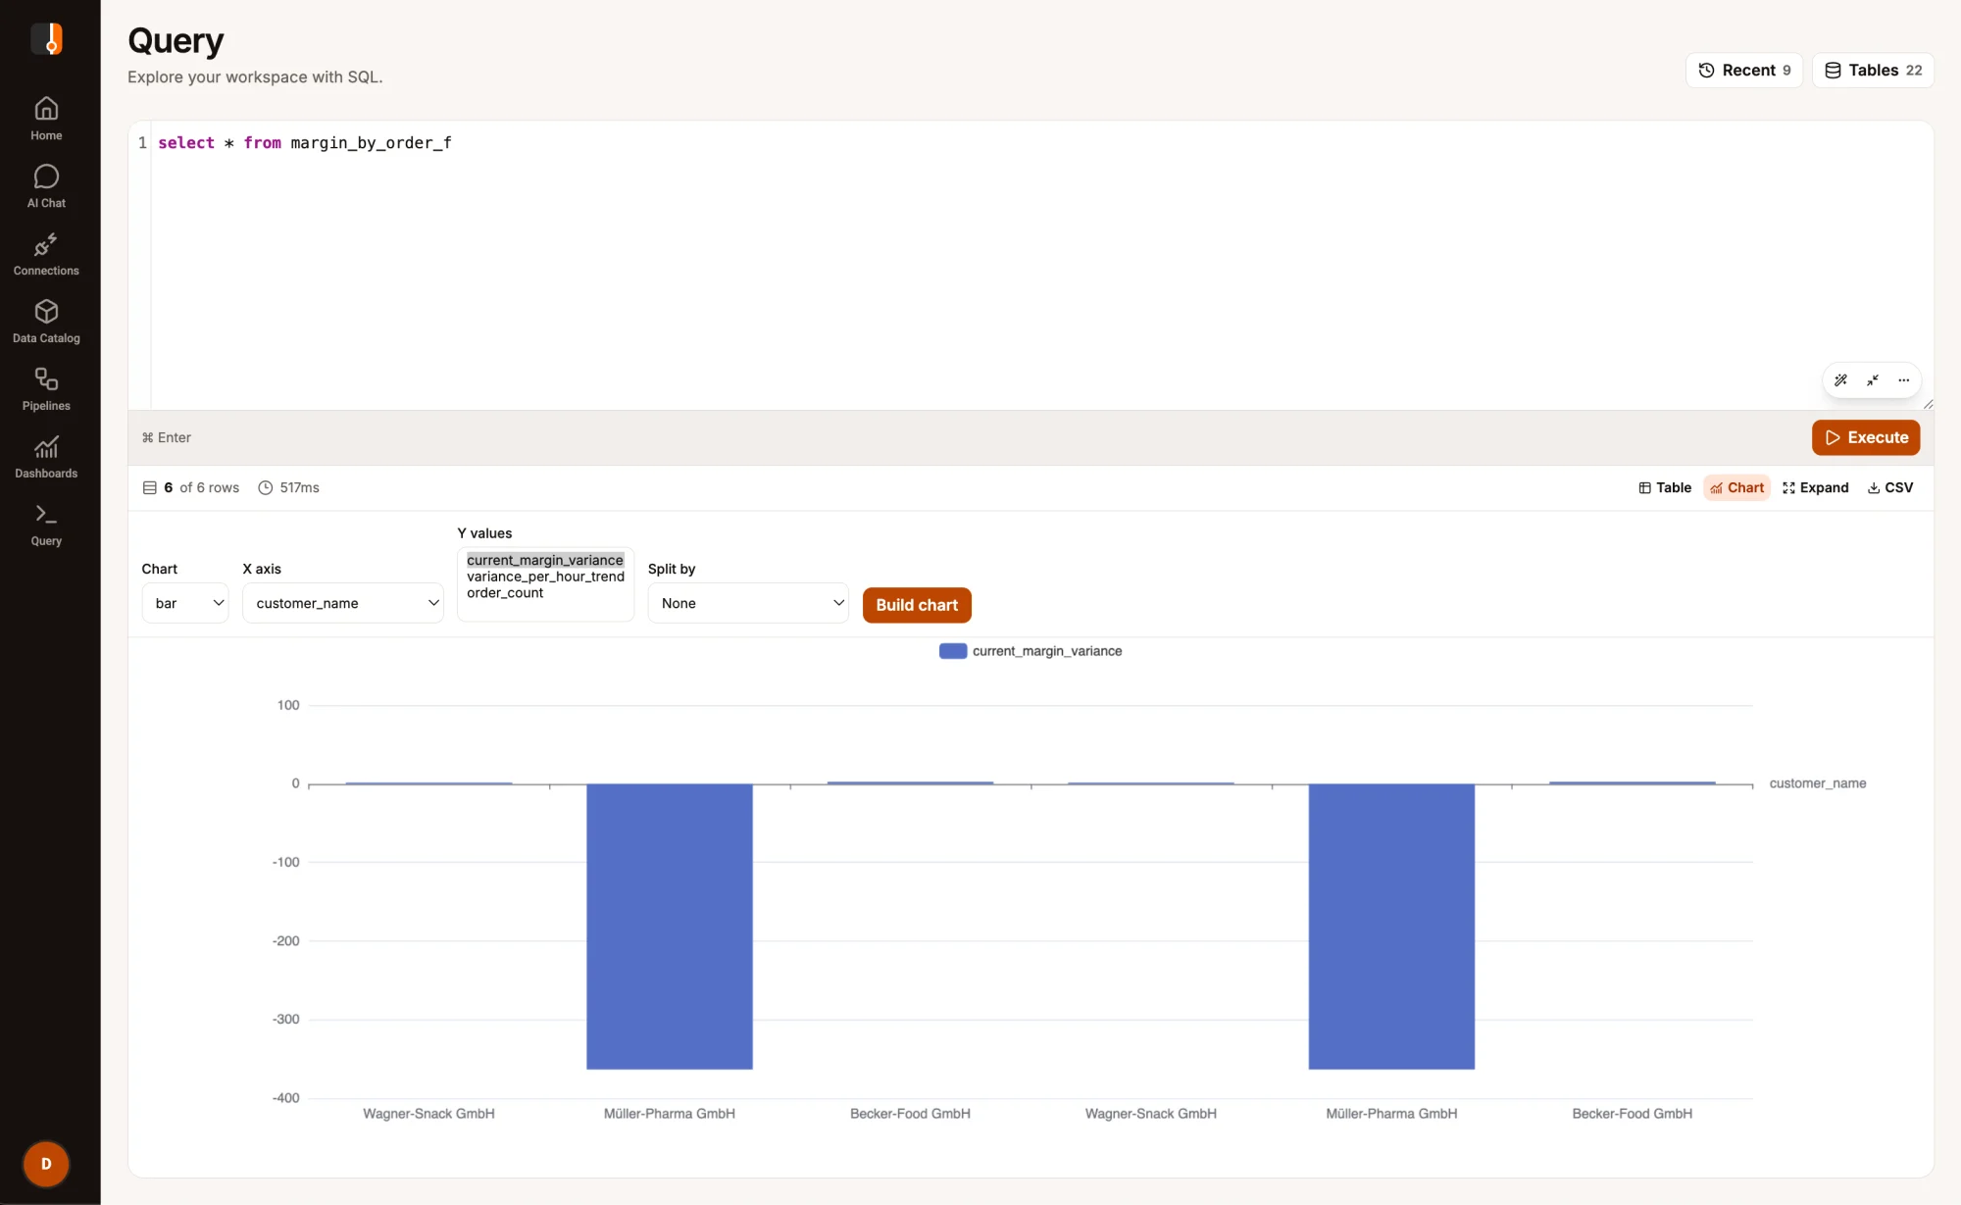Open the Split by dropdown showing None
Viewport: 1961px width, 1205px height.
pyautogui.click(x=748, y=603)
